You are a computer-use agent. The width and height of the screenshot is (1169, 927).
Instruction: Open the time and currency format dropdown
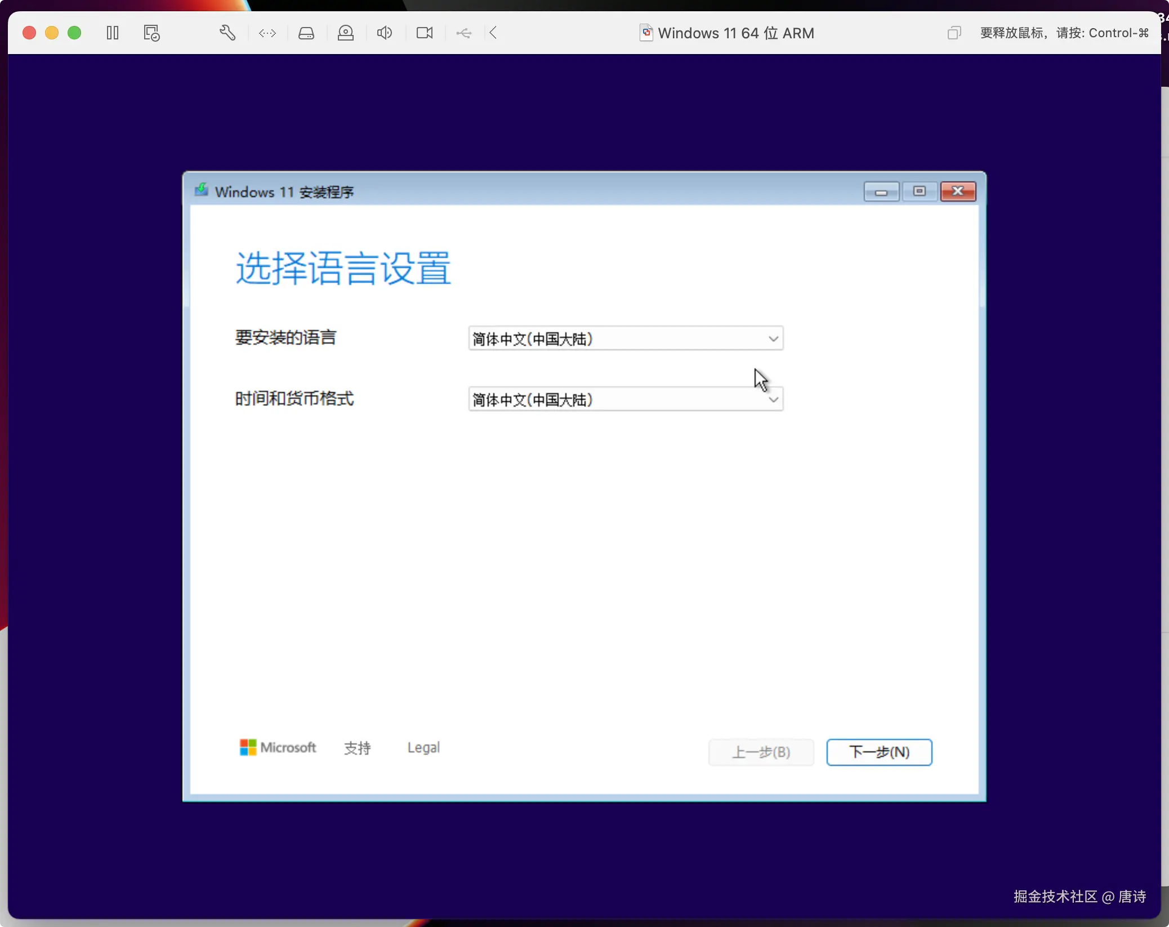626,399
